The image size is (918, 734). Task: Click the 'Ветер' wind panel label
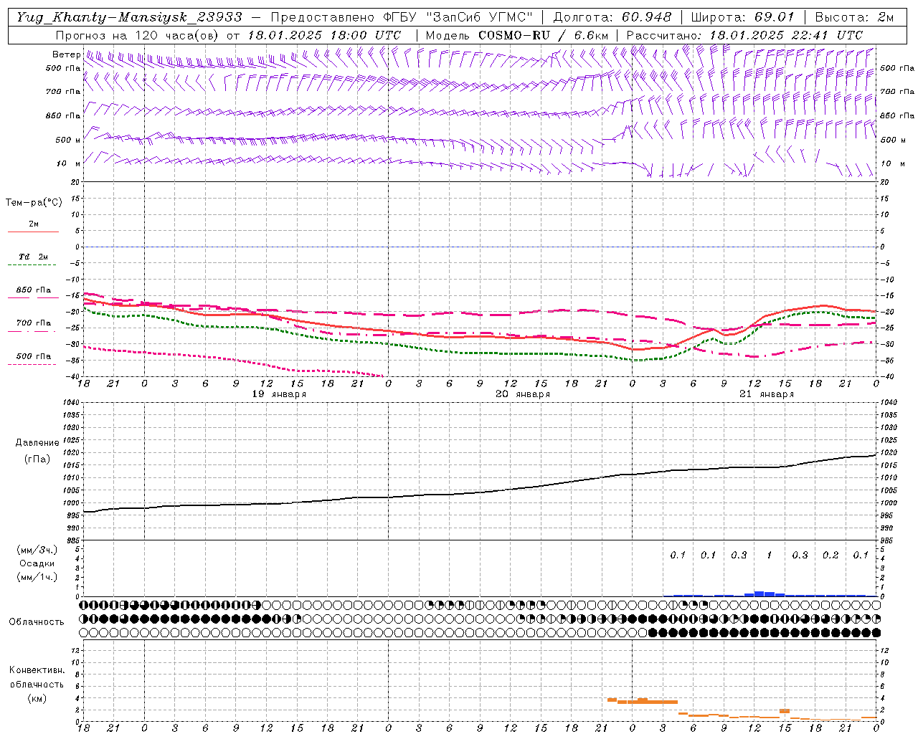(66, 54)
